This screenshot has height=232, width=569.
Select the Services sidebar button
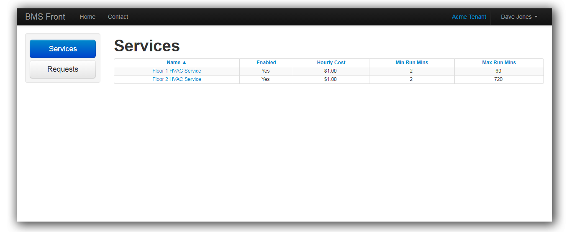coord(63,49)
